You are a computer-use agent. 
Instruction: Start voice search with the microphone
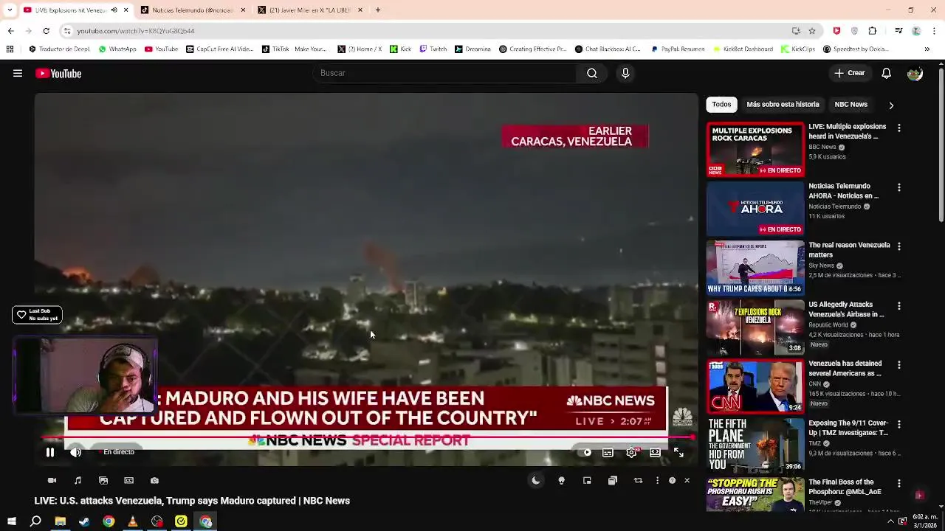[625, 73]
